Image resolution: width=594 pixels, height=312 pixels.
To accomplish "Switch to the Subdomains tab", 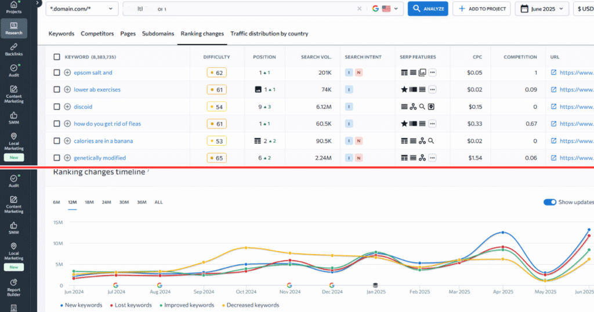I will pyautogui.click(x=158, y=34).
